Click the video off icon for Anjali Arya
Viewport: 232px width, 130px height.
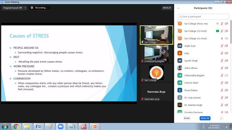click(226, 46)
